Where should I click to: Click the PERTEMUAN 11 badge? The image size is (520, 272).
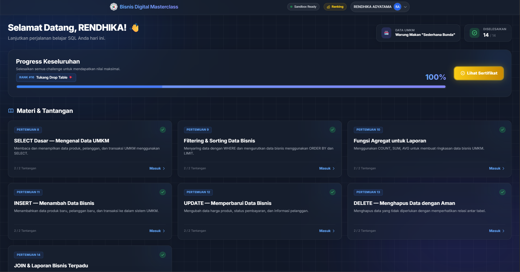click(x=28, y=192)
